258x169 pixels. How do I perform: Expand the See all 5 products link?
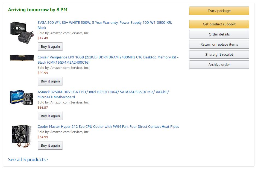pos(28,159)
